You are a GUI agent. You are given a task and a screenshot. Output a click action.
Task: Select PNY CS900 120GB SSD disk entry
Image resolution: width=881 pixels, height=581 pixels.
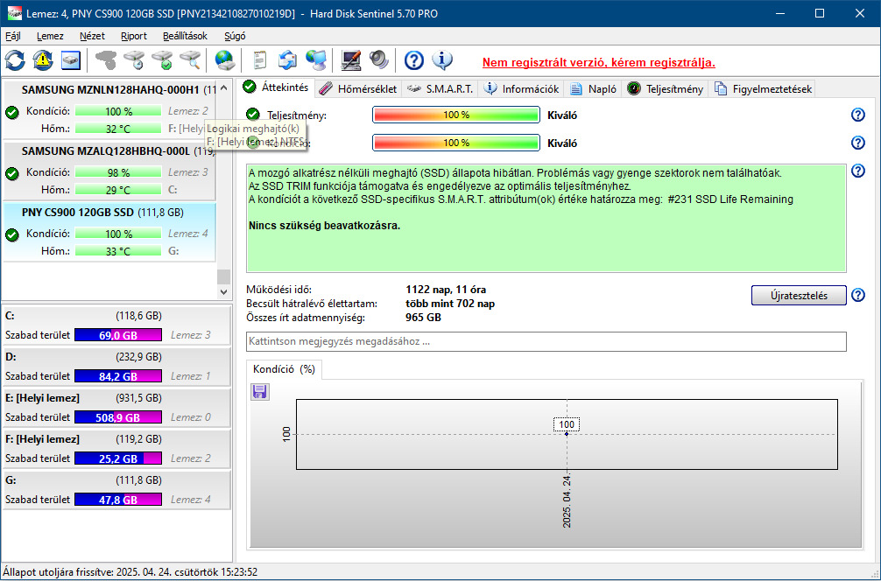coord(109,233)
